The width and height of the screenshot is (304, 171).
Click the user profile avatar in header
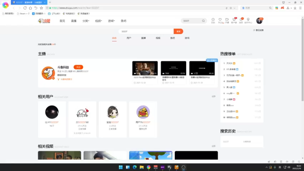[259, 21]
